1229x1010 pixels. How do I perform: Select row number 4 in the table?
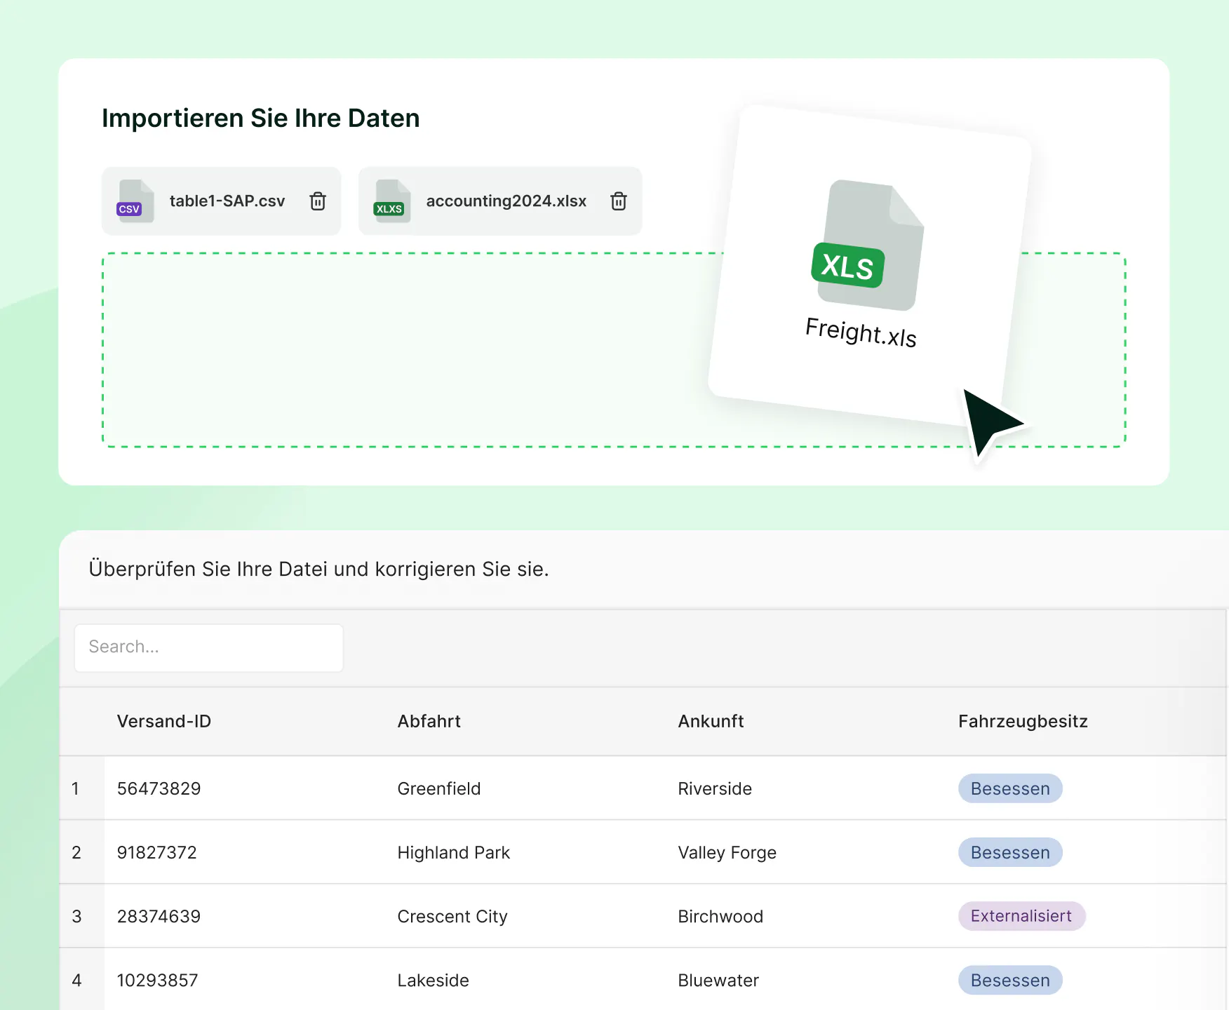76,980
